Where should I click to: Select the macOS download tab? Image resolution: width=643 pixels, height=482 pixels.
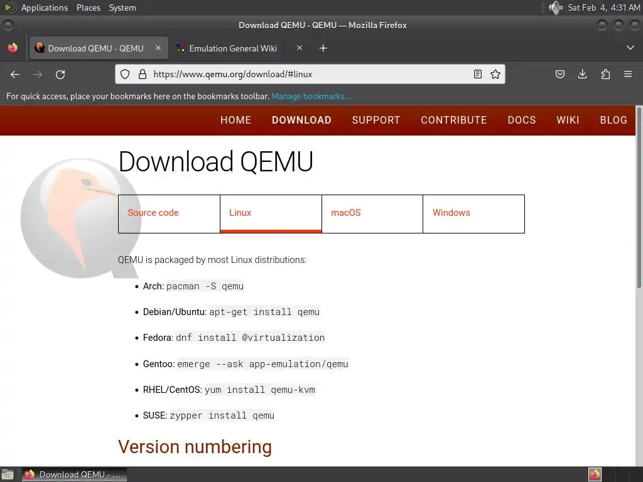tap(372, 214)
